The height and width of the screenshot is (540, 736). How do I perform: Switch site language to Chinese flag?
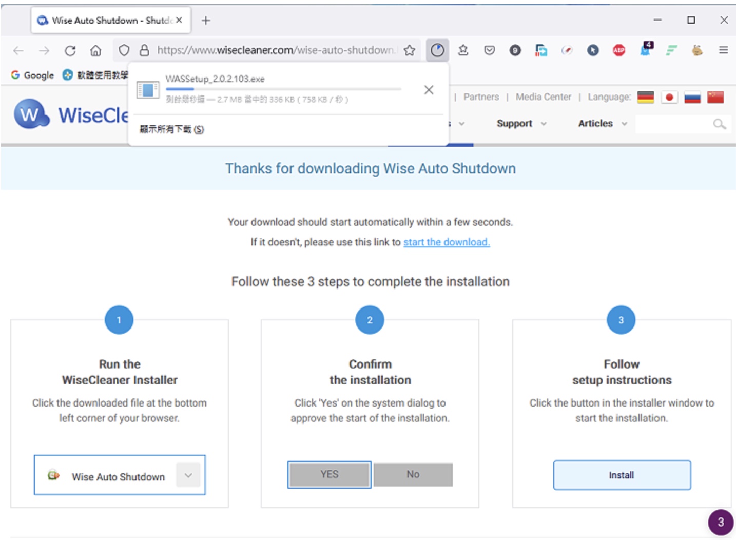715,97
